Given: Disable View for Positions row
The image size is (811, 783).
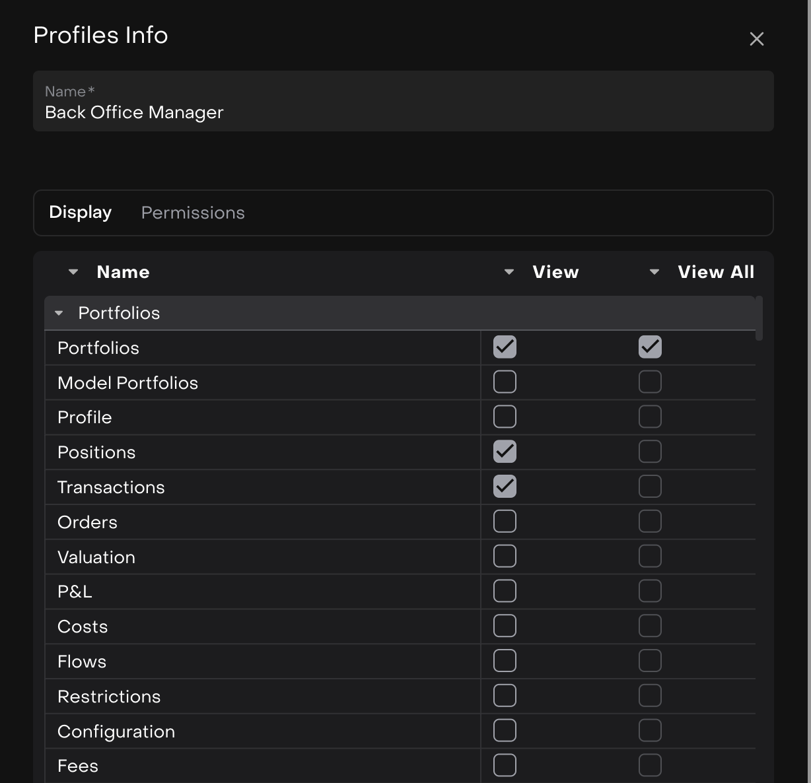Looking at the screenshot, I should point(505,452).
